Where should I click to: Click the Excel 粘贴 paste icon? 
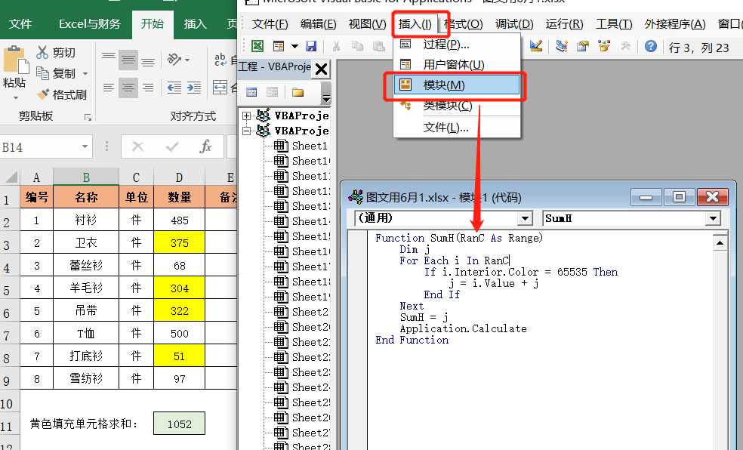coord(15,60)
